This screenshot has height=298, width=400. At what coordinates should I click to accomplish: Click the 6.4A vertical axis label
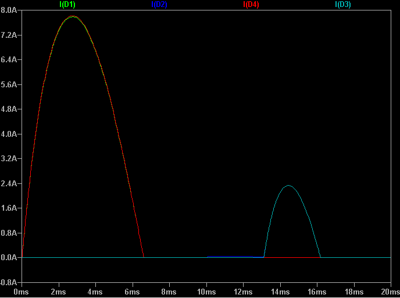pos(9,60)
